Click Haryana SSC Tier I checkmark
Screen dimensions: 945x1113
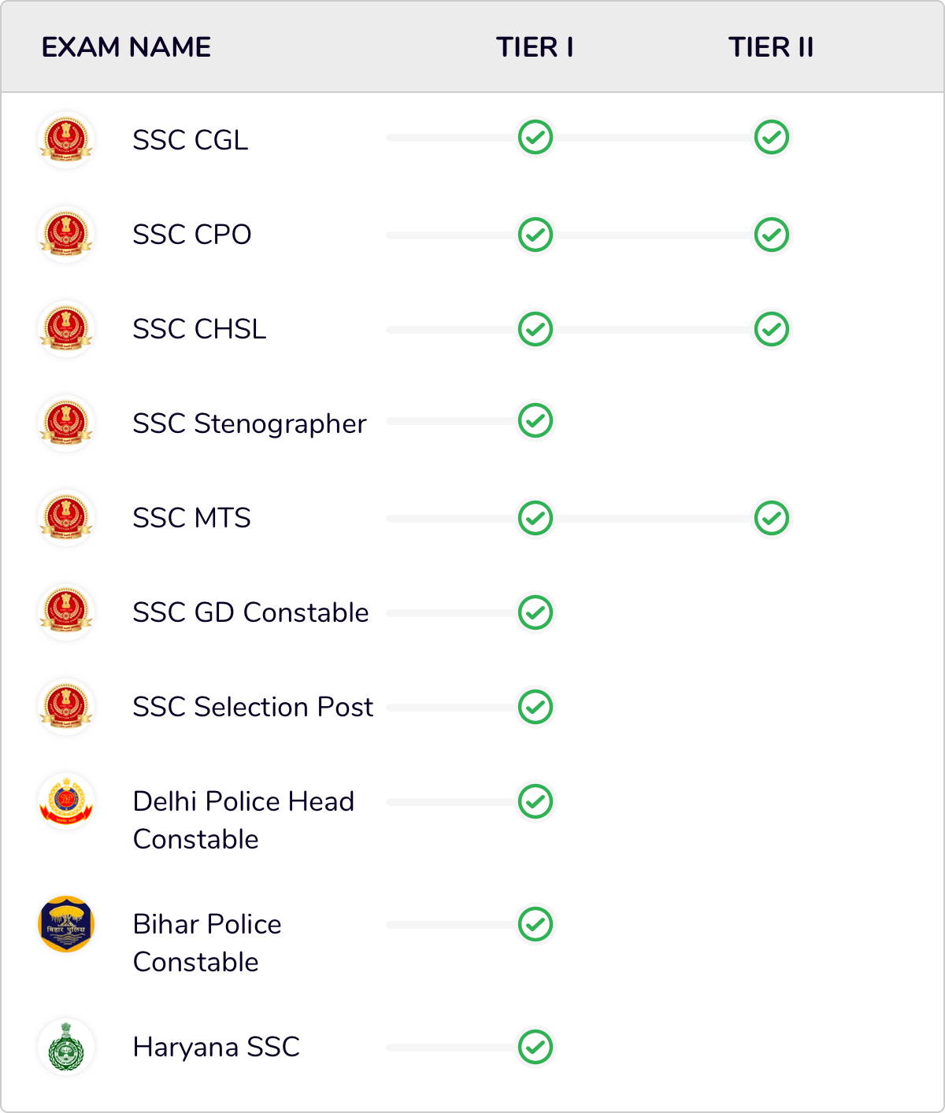pyautogui.click(x=535, y=1047)
